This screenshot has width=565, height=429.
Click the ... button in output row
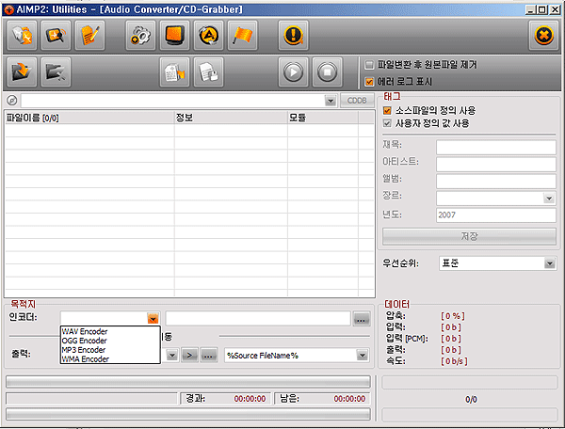pos(209,356)
